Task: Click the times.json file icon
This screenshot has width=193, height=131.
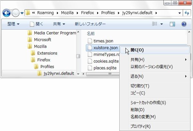Action: click(x=90, y=41)
